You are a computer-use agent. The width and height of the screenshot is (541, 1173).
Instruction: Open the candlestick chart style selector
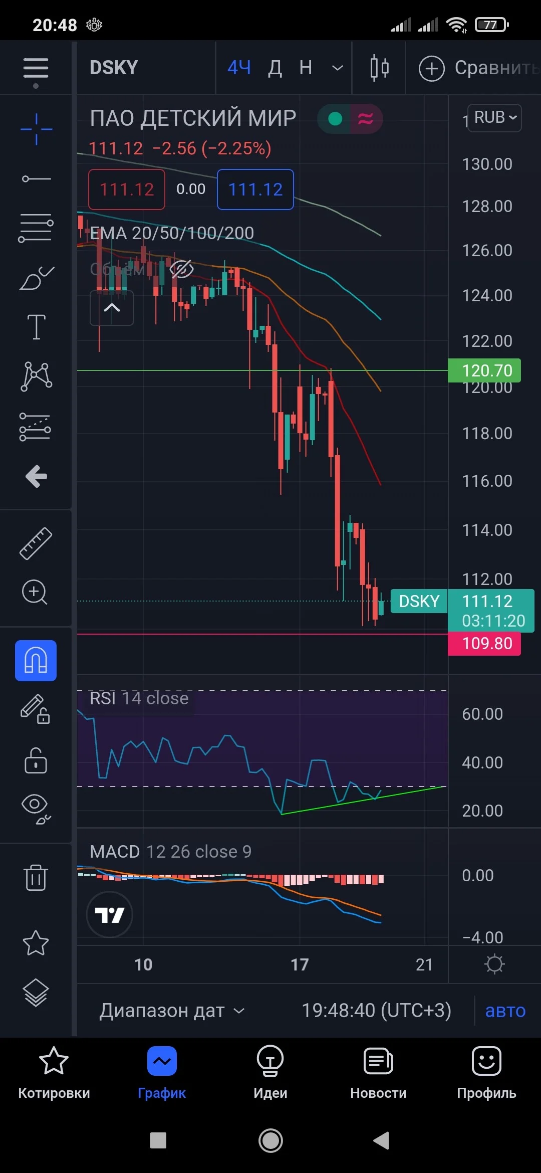click(x=379, y=68)
